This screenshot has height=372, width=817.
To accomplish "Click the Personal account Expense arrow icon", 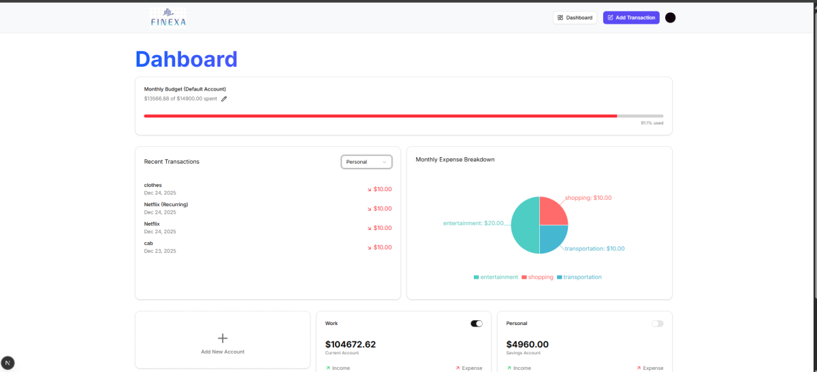I will [639, 368].
